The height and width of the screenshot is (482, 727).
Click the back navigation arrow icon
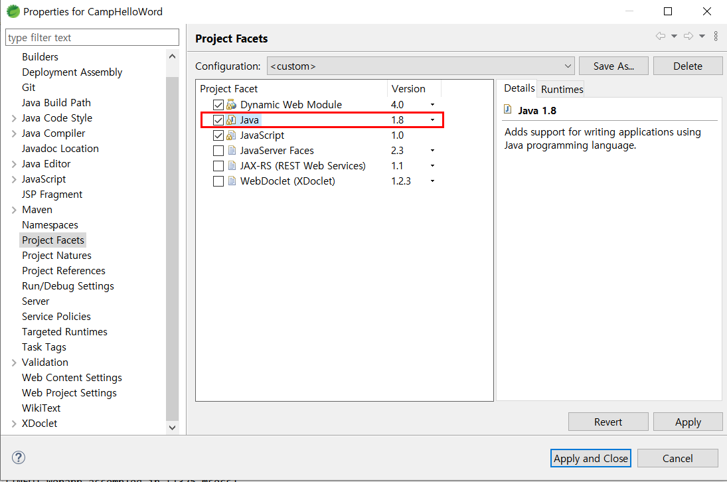pyautogui.click(x=661, y=36)
